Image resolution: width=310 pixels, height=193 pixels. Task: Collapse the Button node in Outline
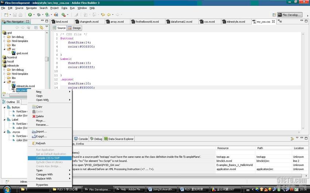point(5,107)
